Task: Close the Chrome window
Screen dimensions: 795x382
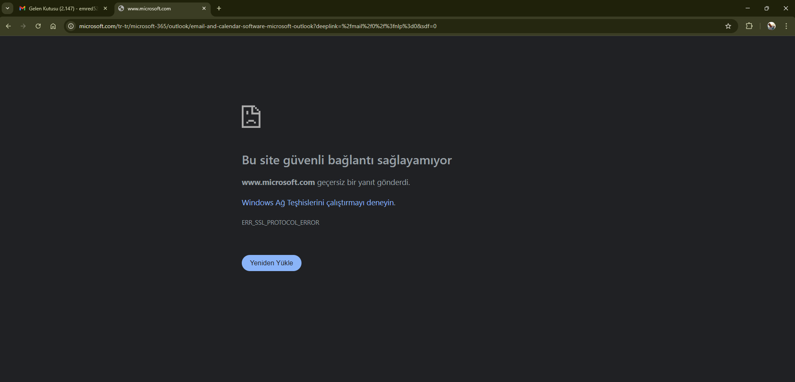Action: tap(786, 8)
